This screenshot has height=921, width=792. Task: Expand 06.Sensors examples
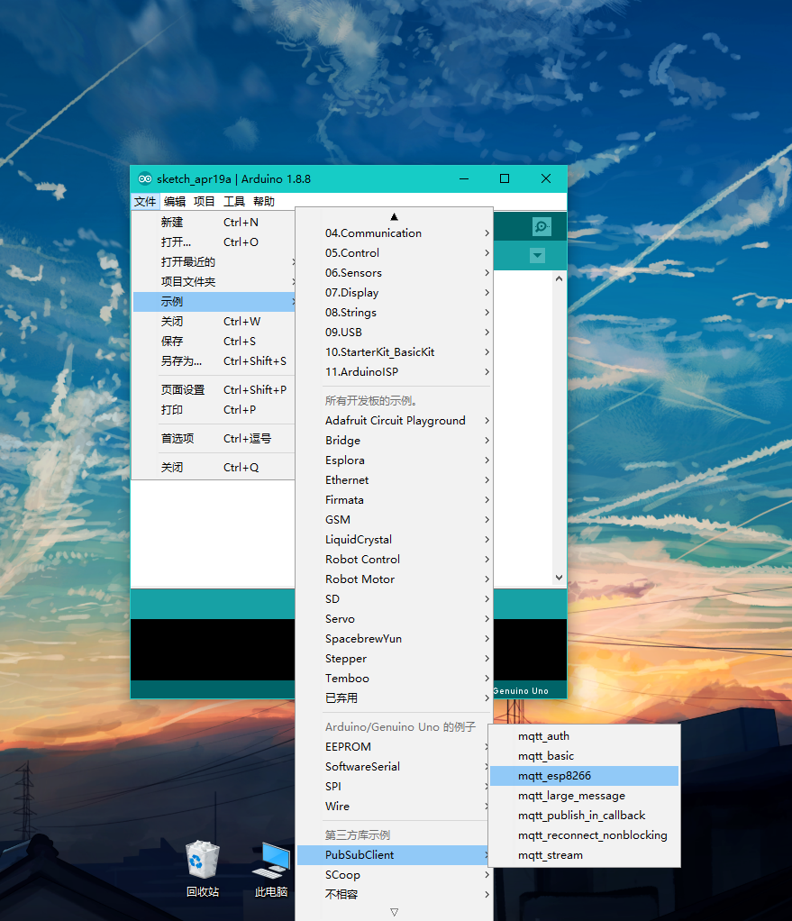tap(394, 273)
